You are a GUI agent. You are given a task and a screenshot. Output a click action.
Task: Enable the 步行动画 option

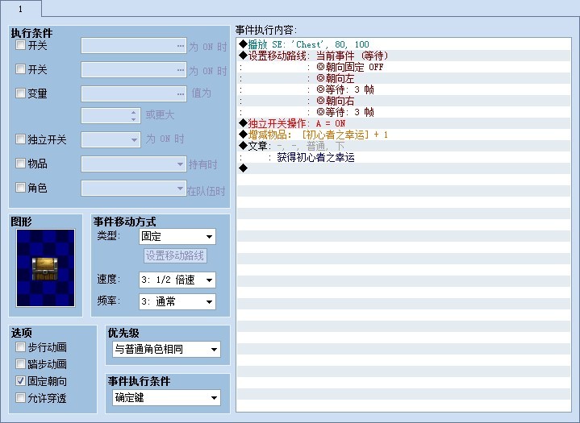pos(20,347)
